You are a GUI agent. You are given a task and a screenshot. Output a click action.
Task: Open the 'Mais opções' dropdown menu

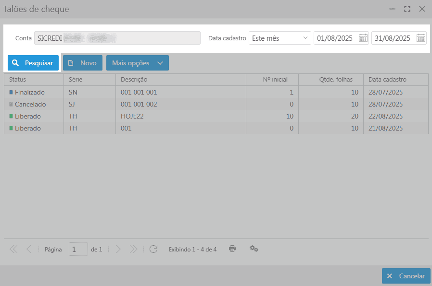point(137,63)
